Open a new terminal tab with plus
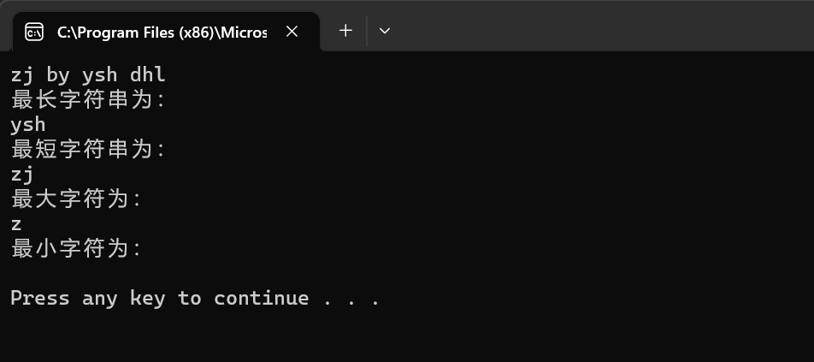Image resolution: width=814 pixels, height=362 pixels. pos(345,31)
